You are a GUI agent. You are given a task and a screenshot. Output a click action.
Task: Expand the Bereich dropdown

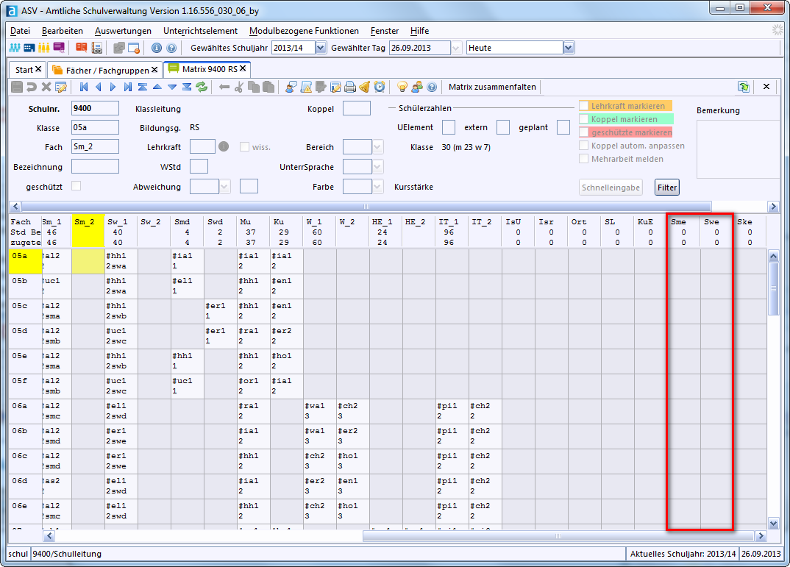(378, 147)
